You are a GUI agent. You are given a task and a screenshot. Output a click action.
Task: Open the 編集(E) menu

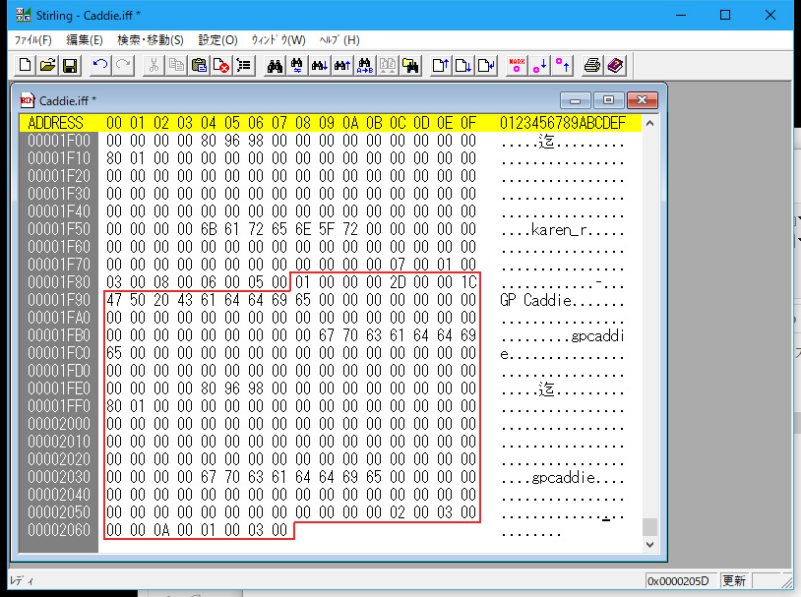85,40
